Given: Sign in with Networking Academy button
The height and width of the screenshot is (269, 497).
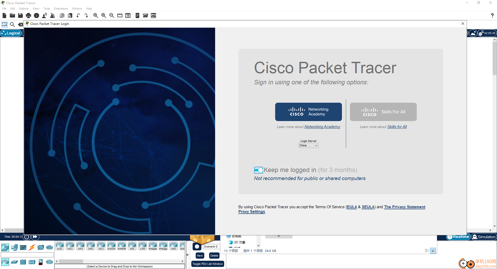Looking at the screenshot, I should pyautogui.click(x=308, y=112).
